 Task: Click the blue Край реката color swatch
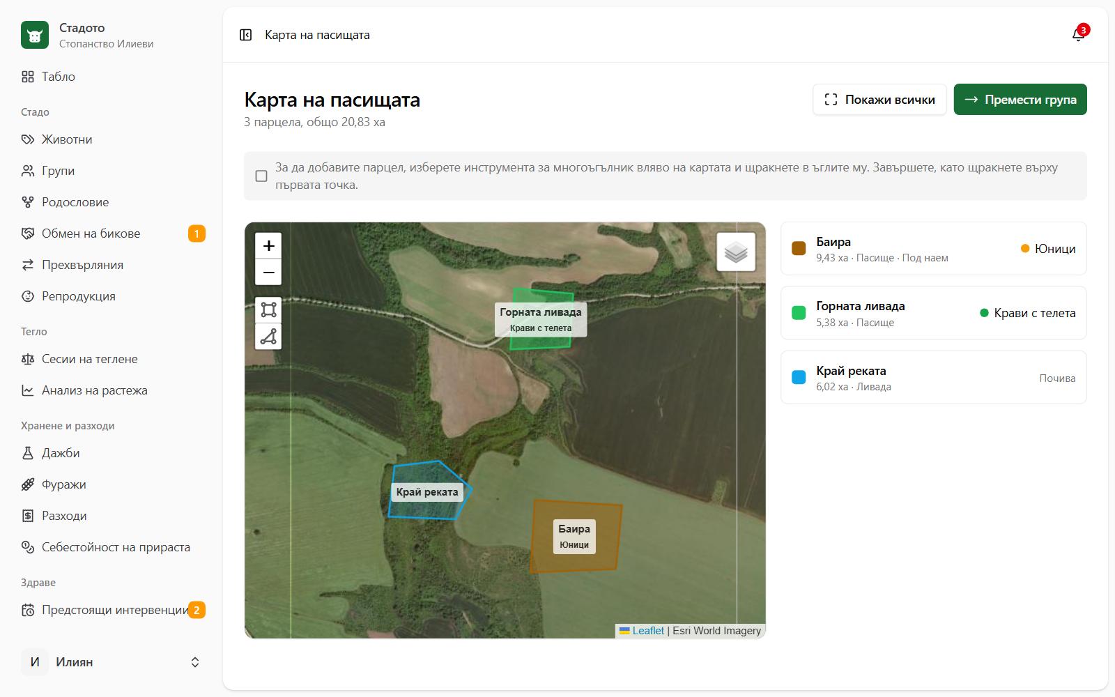point(799,377)
